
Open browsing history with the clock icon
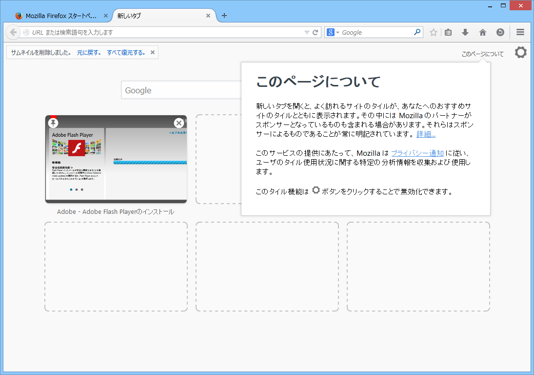[500, 32]
